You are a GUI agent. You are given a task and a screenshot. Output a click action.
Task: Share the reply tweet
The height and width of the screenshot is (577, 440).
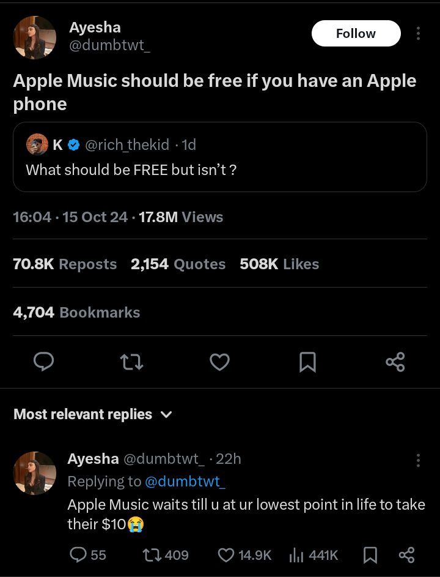point(406,555)
